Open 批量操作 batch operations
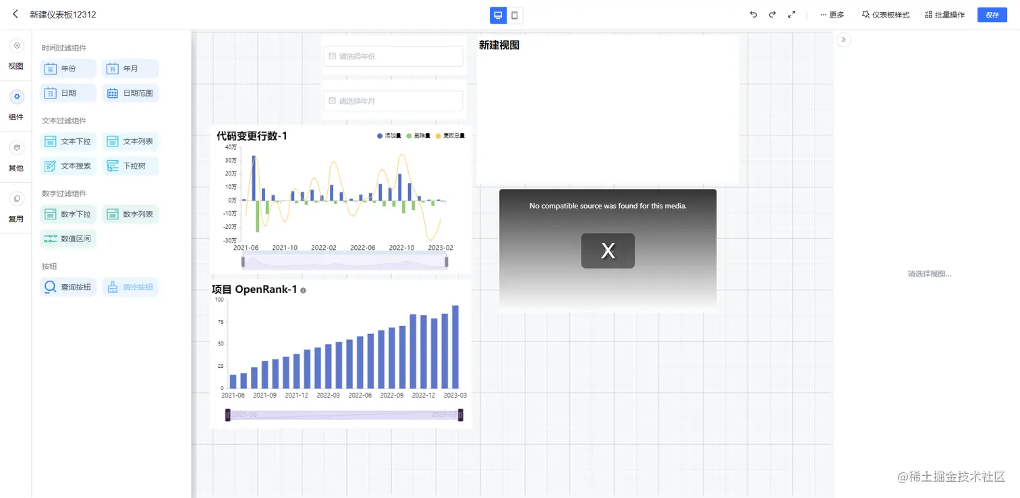 click(x=944, y=15)
